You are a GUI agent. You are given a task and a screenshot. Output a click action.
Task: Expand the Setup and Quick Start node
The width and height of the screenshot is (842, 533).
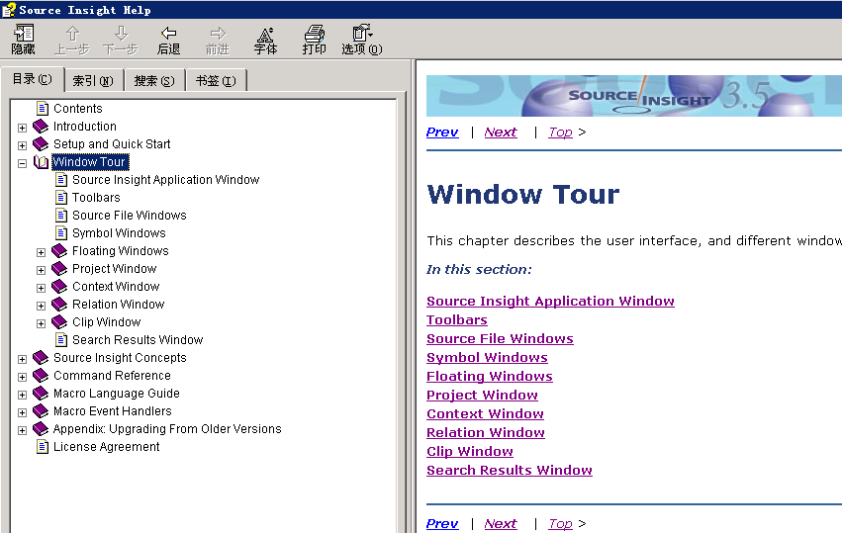[22, 145]
